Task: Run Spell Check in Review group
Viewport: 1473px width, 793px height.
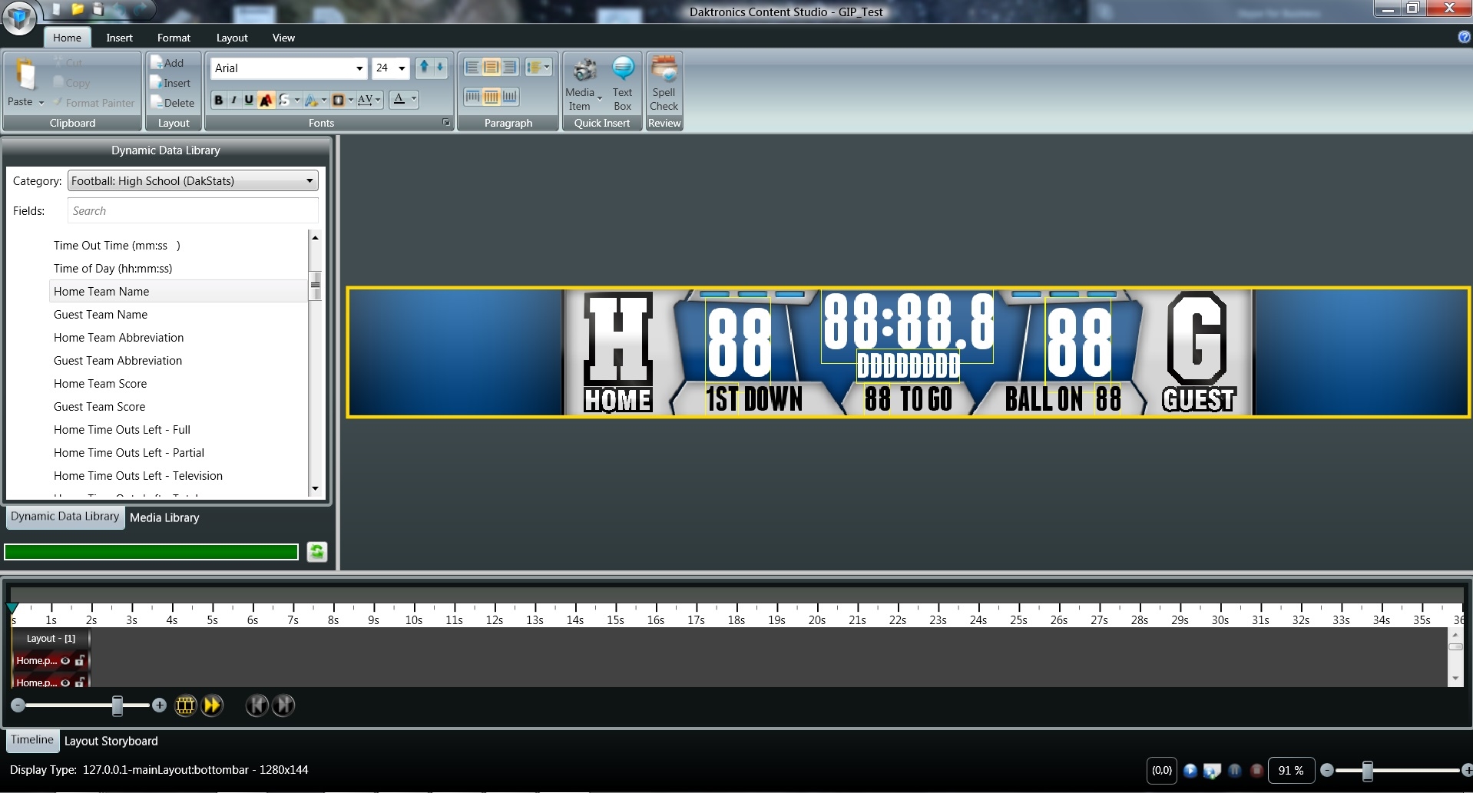Action: click(x=664, y=83)
